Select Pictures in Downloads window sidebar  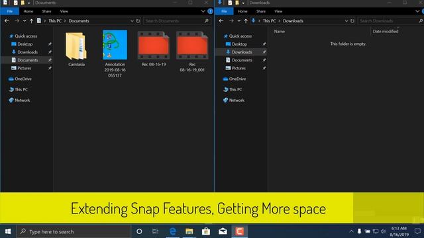click(238, 68)
